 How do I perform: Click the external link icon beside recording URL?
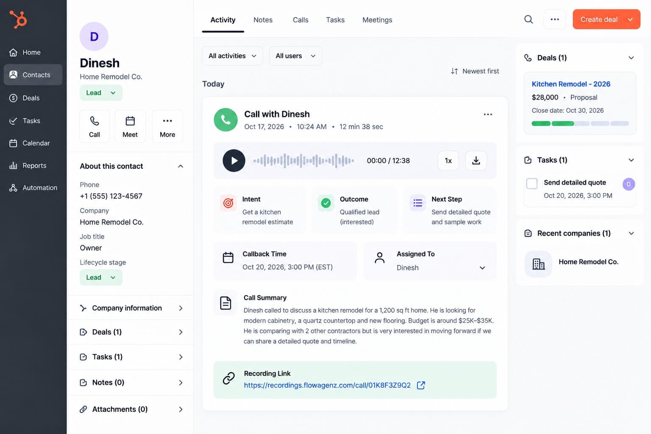point(421,385)
